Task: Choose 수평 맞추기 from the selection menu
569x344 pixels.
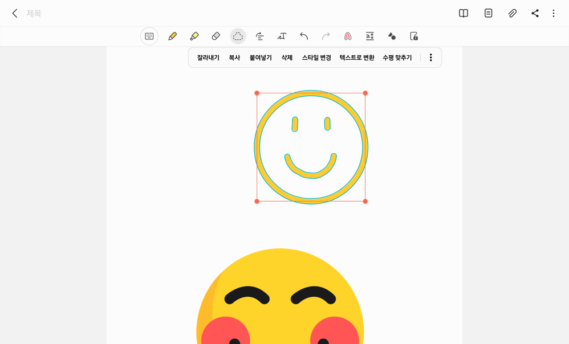Action: (x=397, y=58)
